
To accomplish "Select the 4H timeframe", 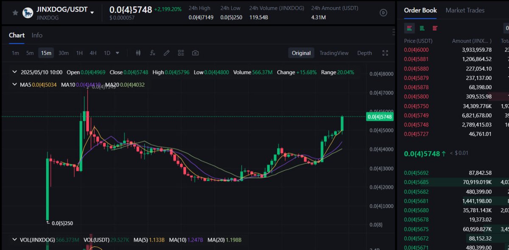I will 93,53.
